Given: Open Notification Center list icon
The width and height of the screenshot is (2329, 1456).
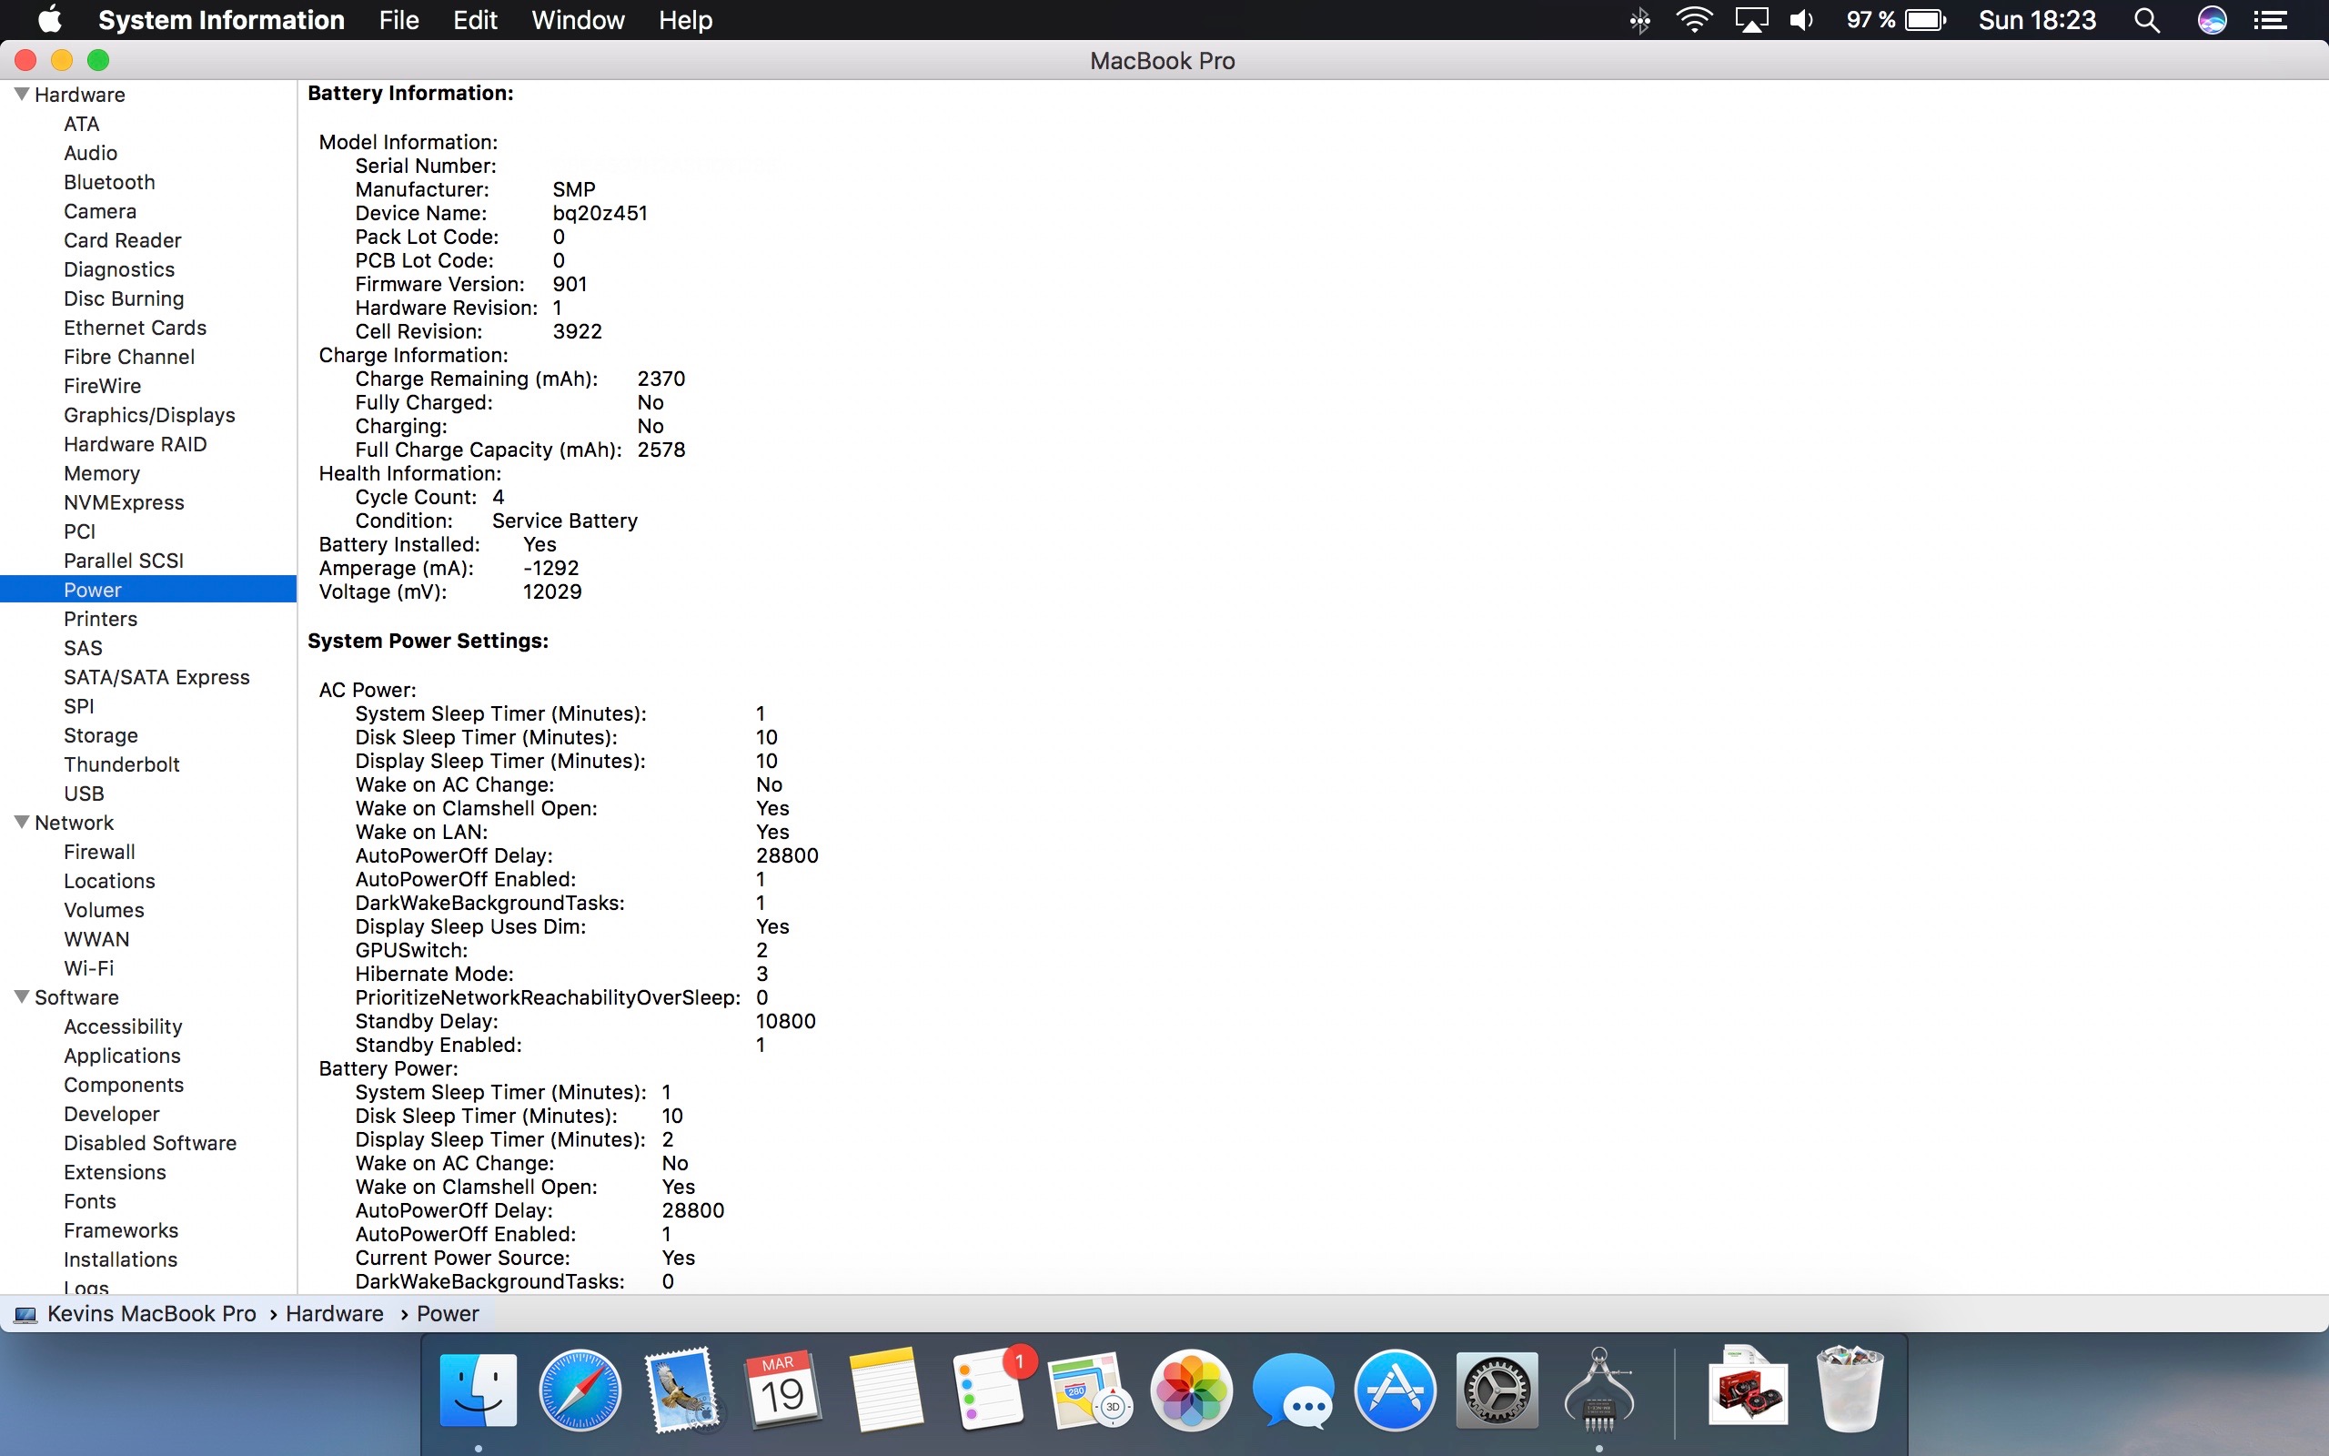Looking at the screenshot, I should click(x=2270, y=20).
